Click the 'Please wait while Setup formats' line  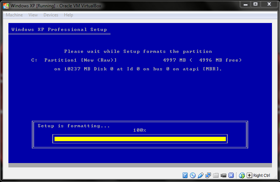[138, 51]
